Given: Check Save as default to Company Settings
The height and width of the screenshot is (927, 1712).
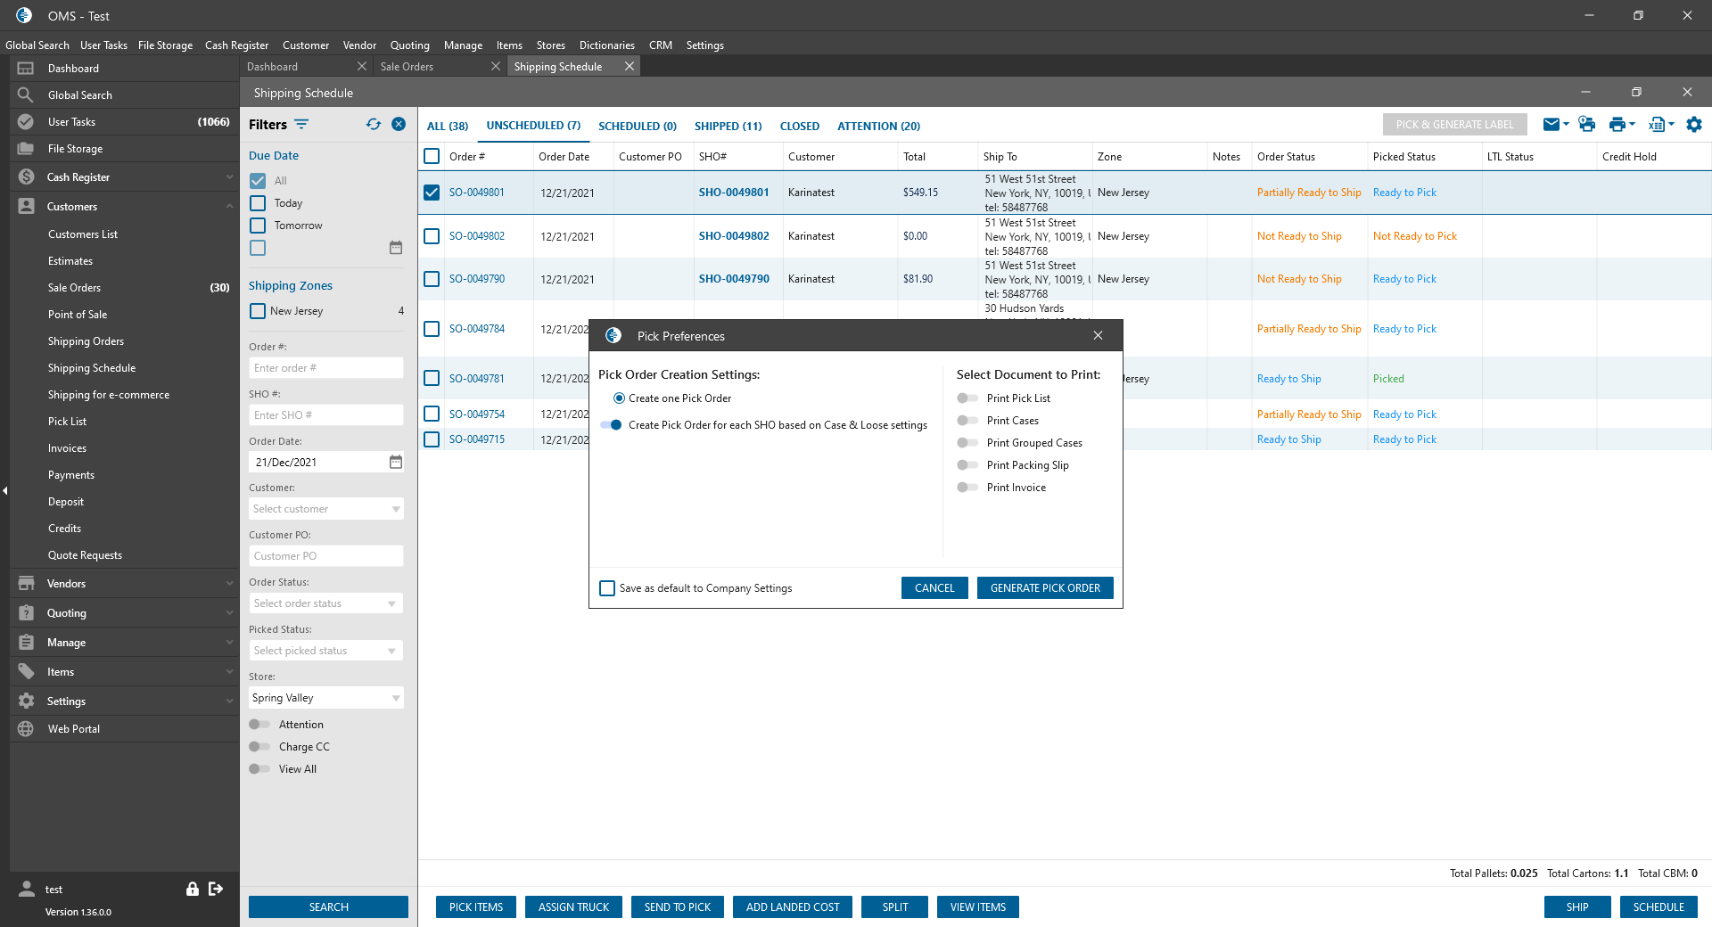Looking at the screenshot, I should pos(607,588).
